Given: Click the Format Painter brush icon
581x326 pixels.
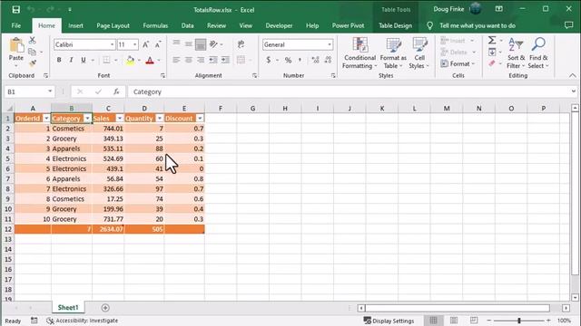Looking at the screenshot, I should [33, 63].
